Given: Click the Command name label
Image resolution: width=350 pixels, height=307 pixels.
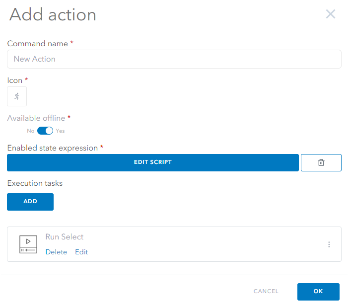Looking at the screenshot, I should pos(37,44).
